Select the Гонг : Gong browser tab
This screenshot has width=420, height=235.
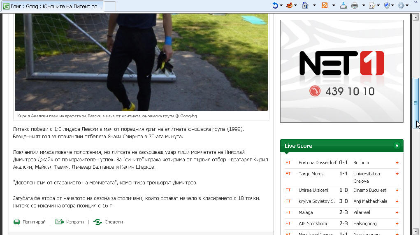53,7
